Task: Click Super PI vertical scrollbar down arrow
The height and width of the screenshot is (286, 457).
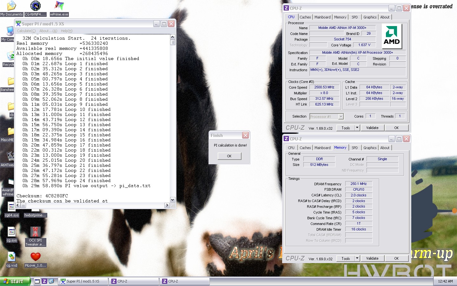Action: pos(173,200)
